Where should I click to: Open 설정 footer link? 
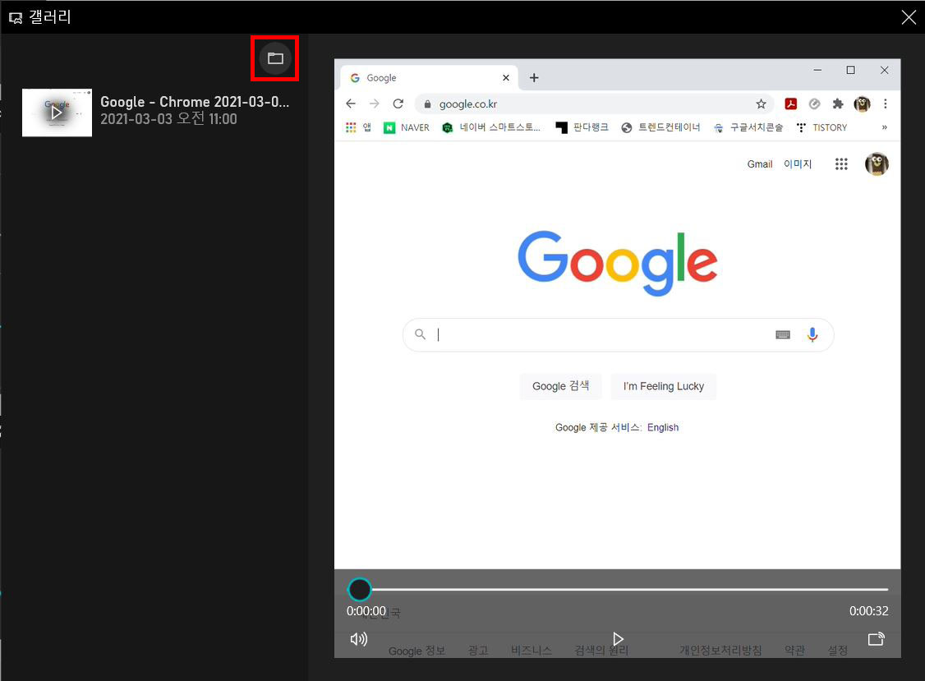click(838, 651)
